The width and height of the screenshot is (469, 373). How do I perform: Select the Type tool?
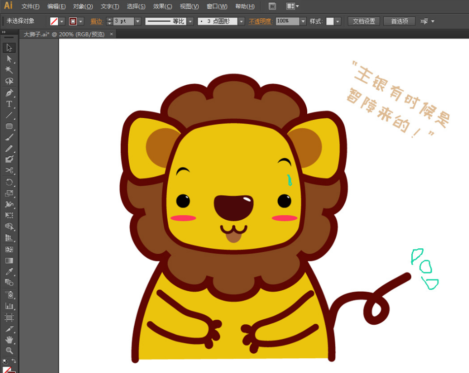tap(9, 104)
